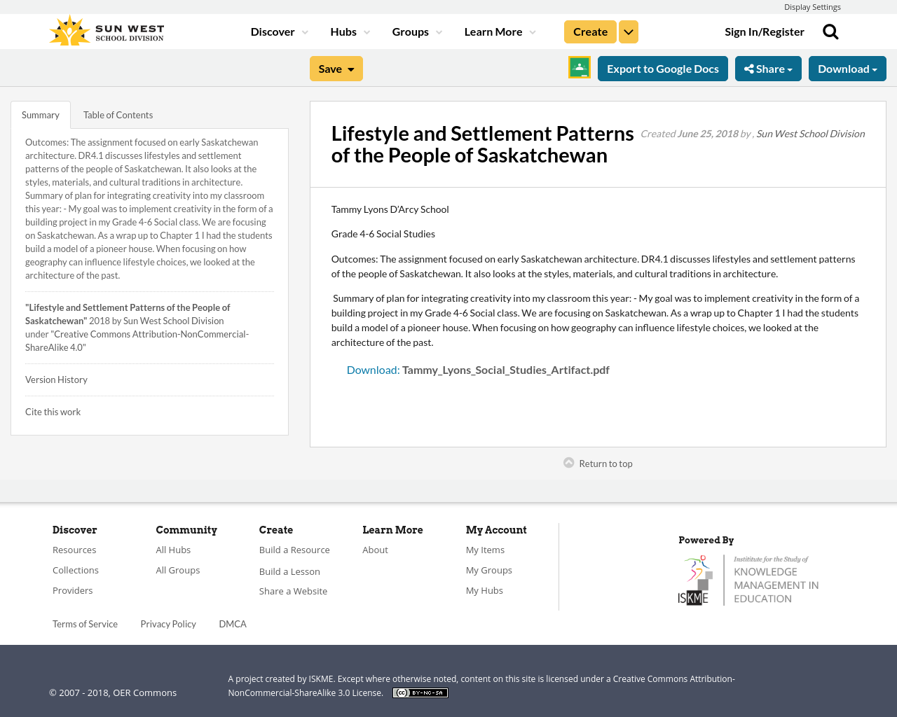Click the Share button icon
Viewport: 897px width, 717px height.
pos(751,67)
